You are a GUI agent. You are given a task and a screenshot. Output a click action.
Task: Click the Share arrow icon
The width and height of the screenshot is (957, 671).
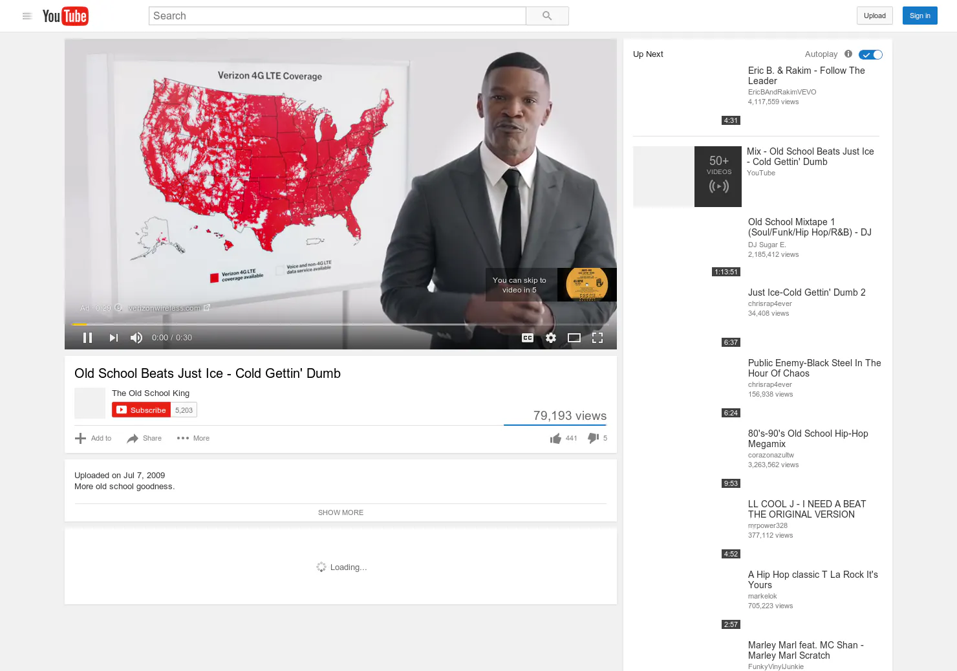pyautogui.click(x=133, y=439)
